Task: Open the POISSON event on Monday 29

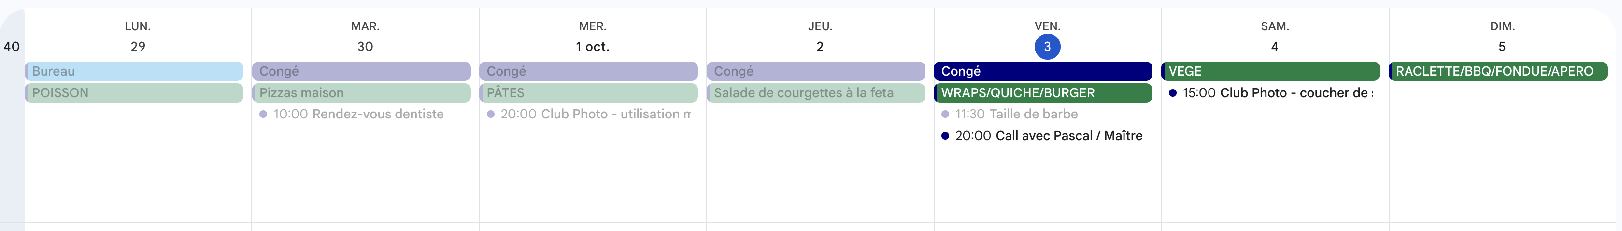Action: click(x=133, y=93)
